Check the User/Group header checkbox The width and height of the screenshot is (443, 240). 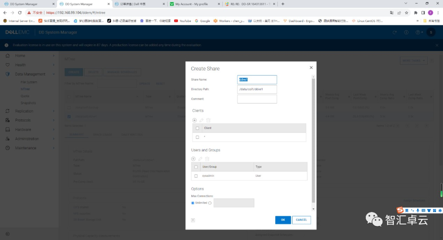[x=196, y=167]
